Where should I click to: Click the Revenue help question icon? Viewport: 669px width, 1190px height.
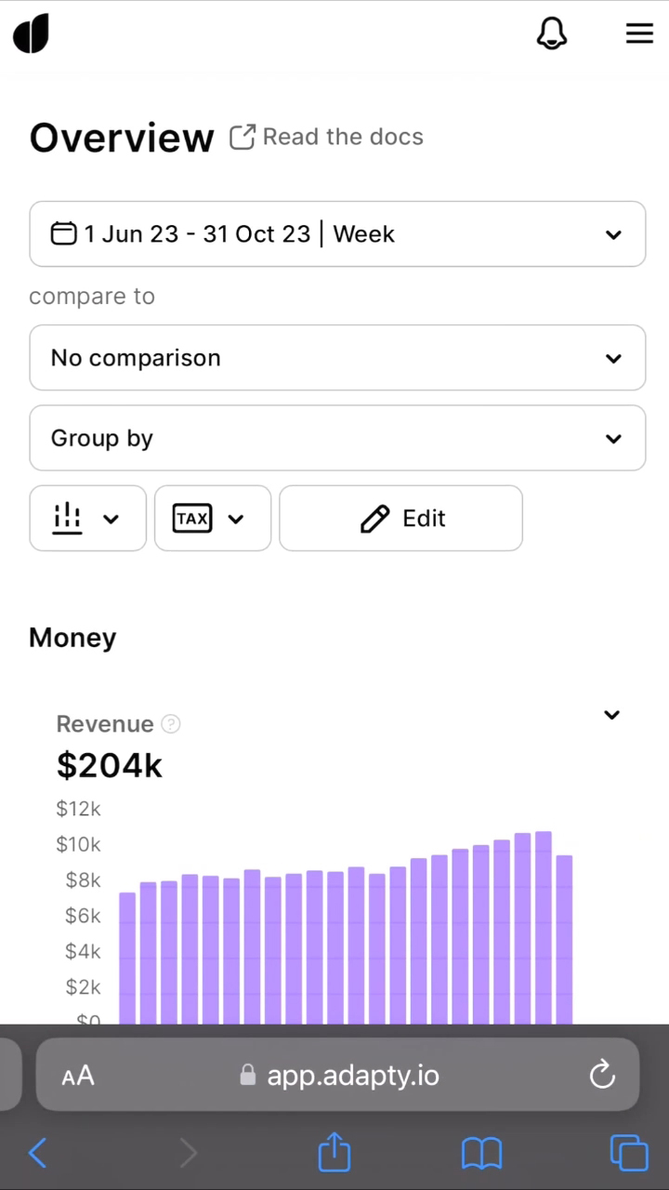171,724
